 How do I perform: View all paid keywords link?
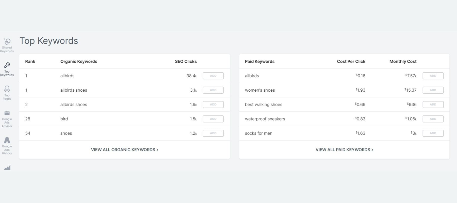(344, 150)
